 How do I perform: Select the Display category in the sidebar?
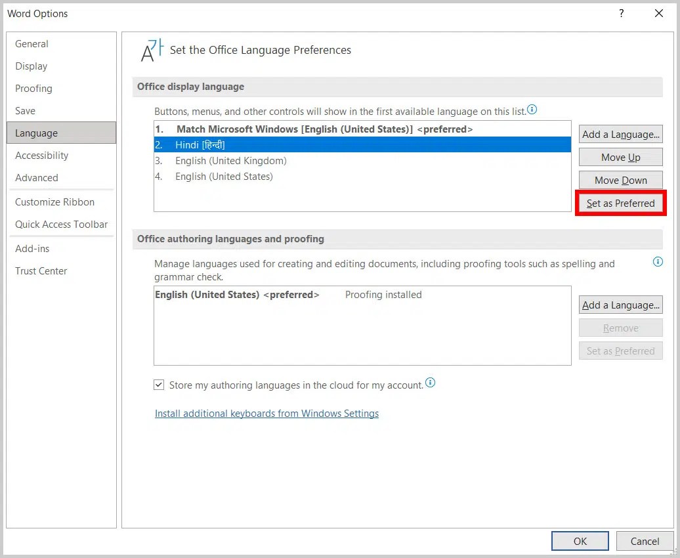point(31,66)
